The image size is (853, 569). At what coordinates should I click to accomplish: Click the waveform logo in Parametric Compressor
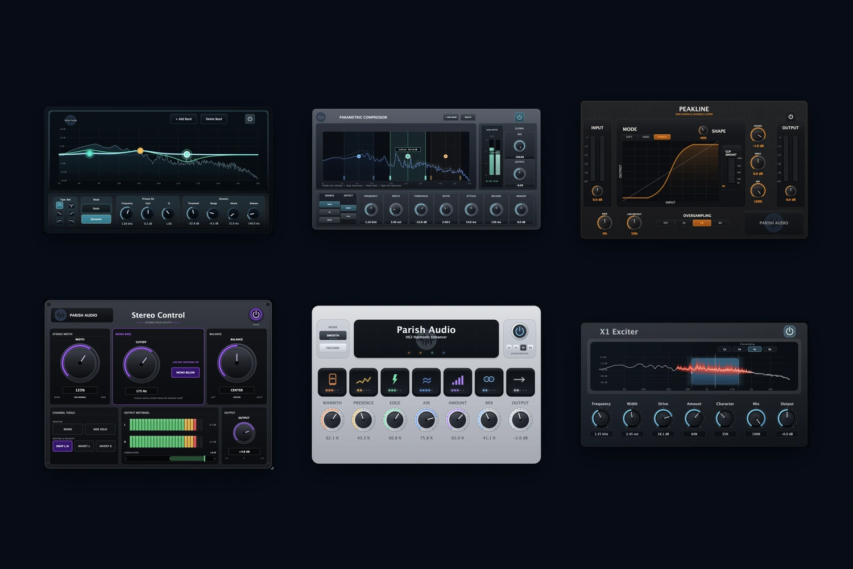(321, 117)
